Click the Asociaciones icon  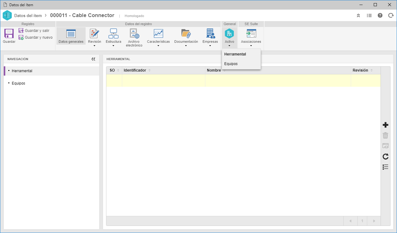tap(251, 33)
